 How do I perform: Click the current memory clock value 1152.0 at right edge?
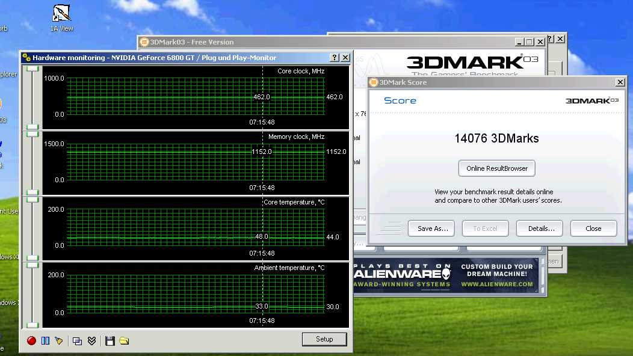point(336,152)
